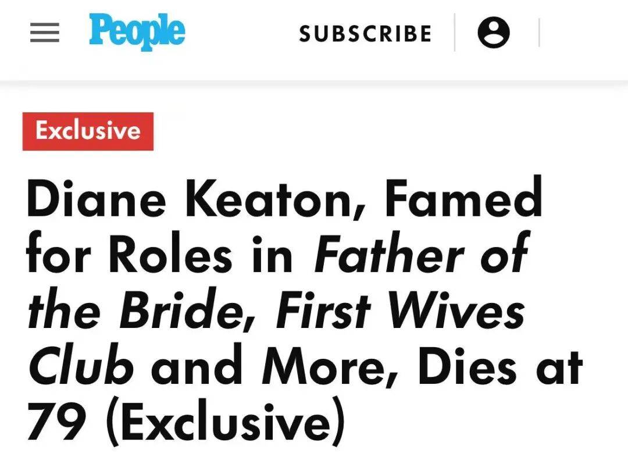Click the People logo
The image size is (628, 460).
point(137,32)
